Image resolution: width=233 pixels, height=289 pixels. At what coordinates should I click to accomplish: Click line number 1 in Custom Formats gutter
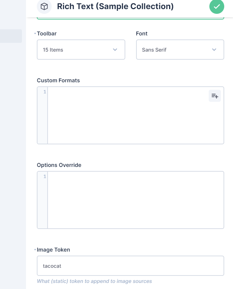(45, 92)
